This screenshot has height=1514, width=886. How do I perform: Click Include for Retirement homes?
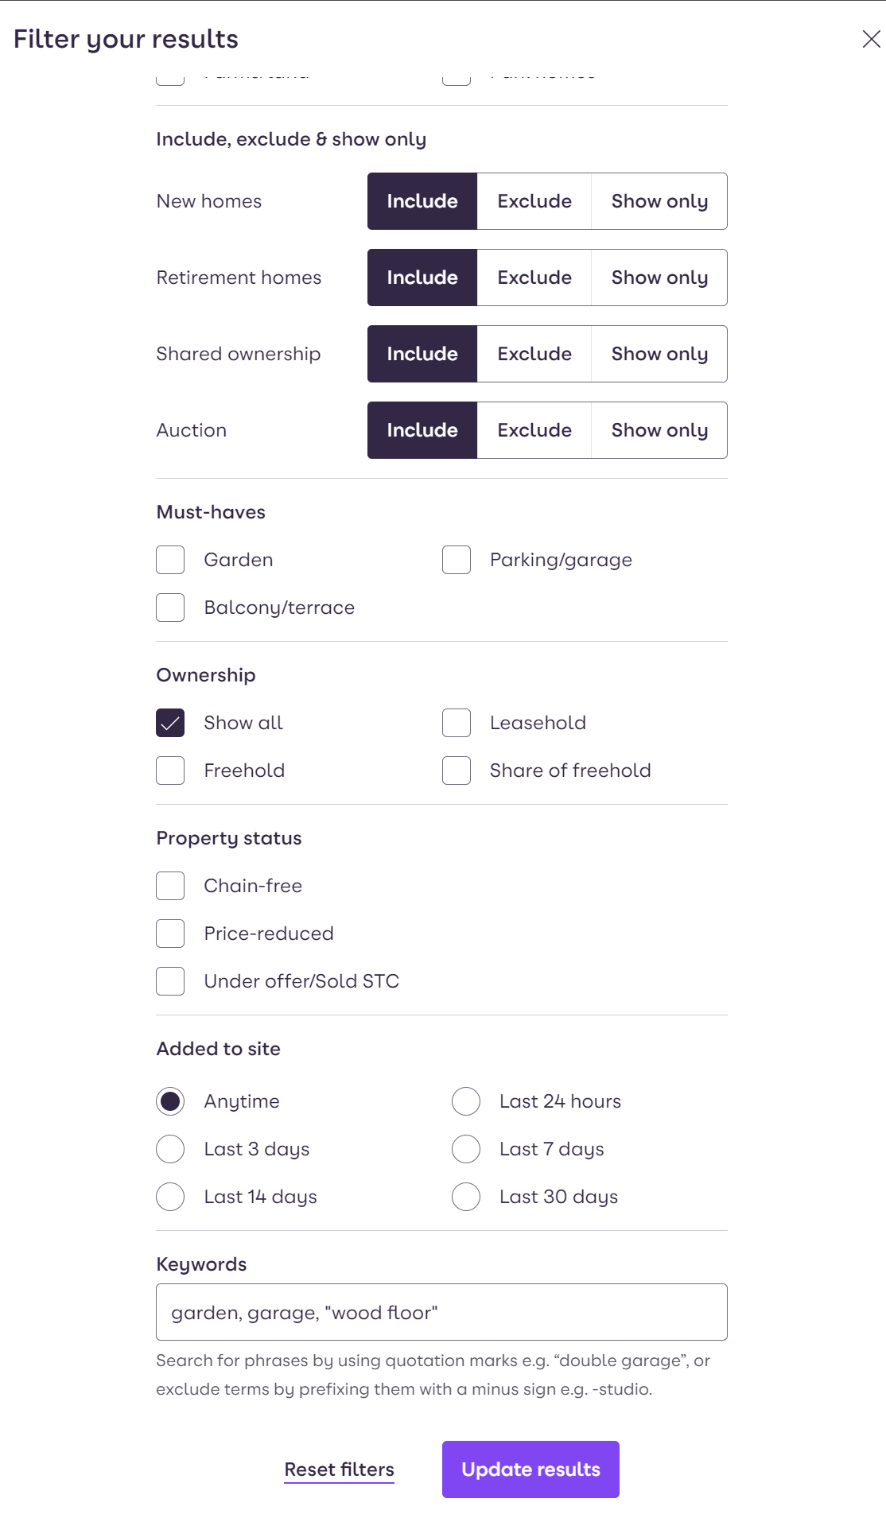point(422,278)
